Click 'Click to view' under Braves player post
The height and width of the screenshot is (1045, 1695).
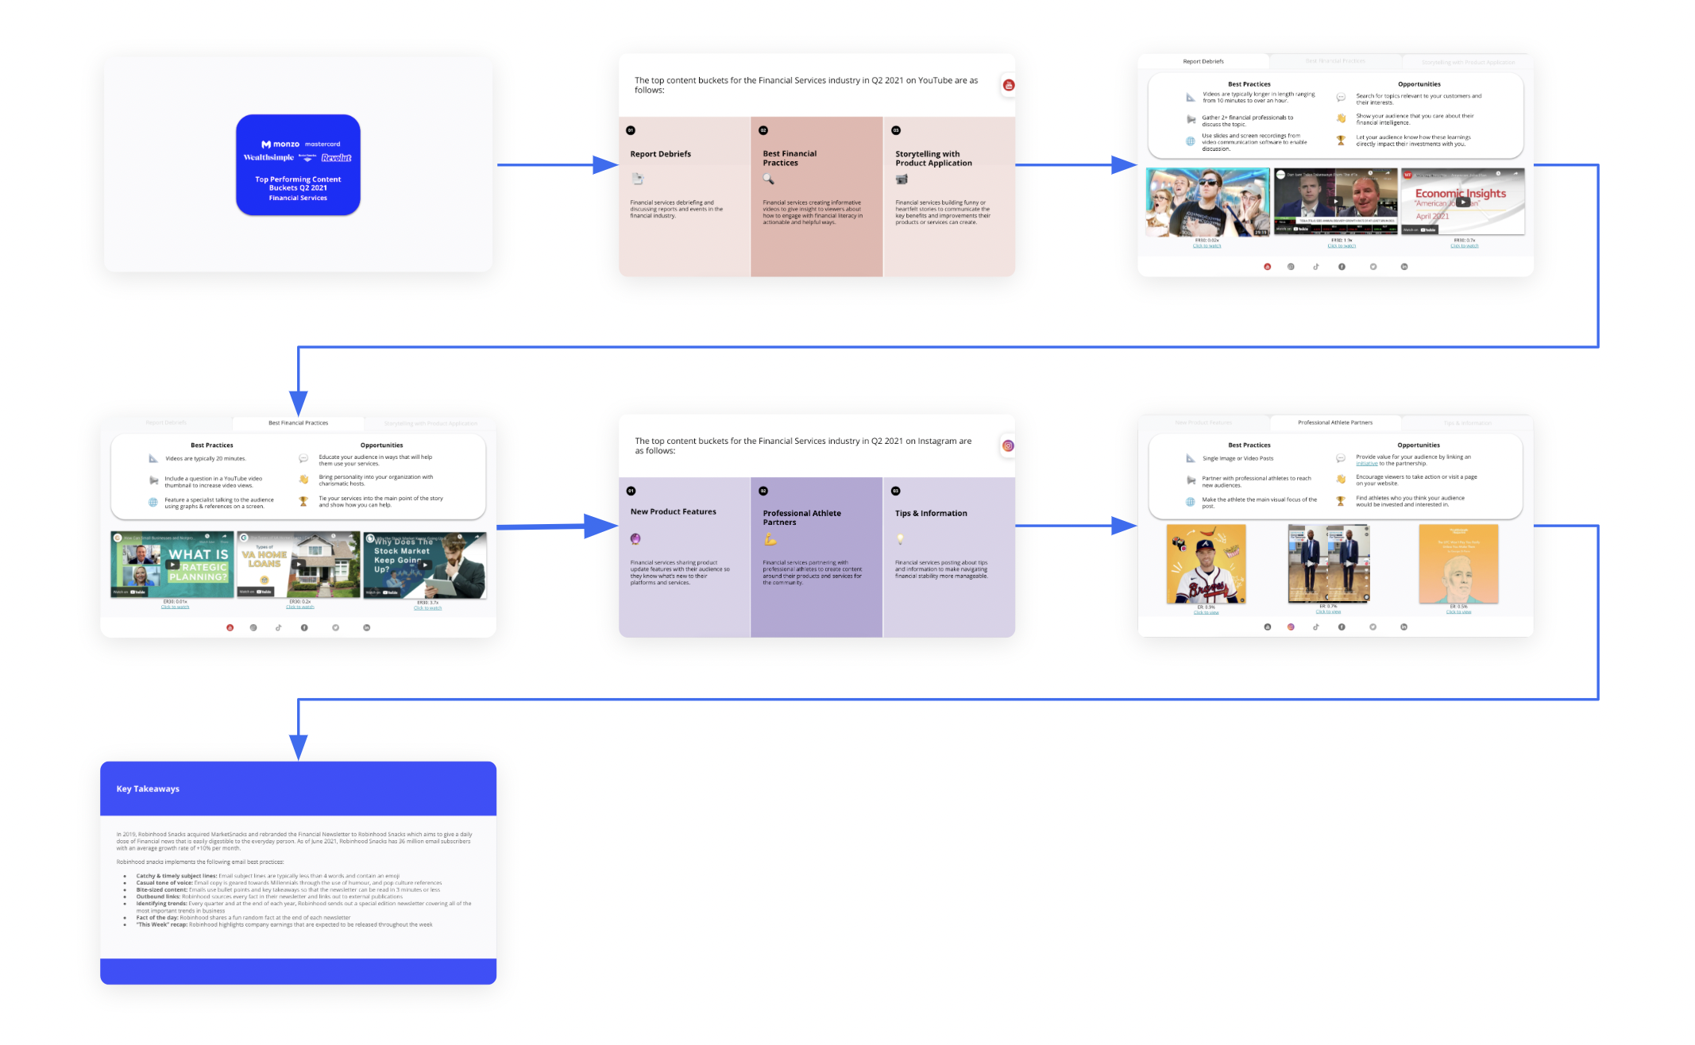(1206, 613)
